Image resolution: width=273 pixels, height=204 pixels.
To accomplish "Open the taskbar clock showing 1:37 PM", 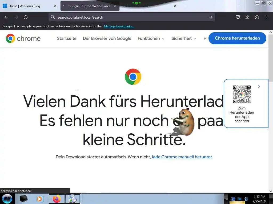I will [259, 199].
